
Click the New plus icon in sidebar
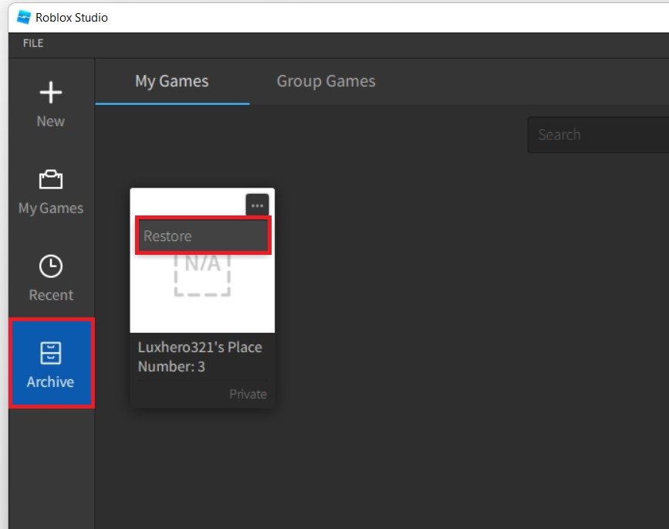[51, 92]
